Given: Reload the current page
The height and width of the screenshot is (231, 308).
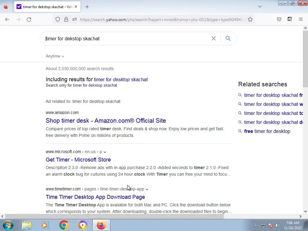Looking at the screenshot, I should [29, 20].
